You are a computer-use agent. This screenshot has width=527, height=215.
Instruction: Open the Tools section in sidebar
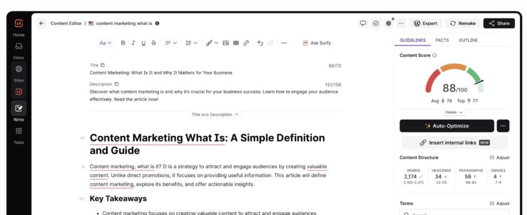(x=19, y=135)
